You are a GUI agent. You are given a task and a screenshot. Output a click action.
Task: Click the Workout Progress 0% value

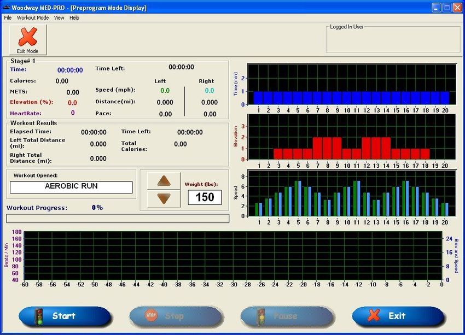(x=97, y=208)
